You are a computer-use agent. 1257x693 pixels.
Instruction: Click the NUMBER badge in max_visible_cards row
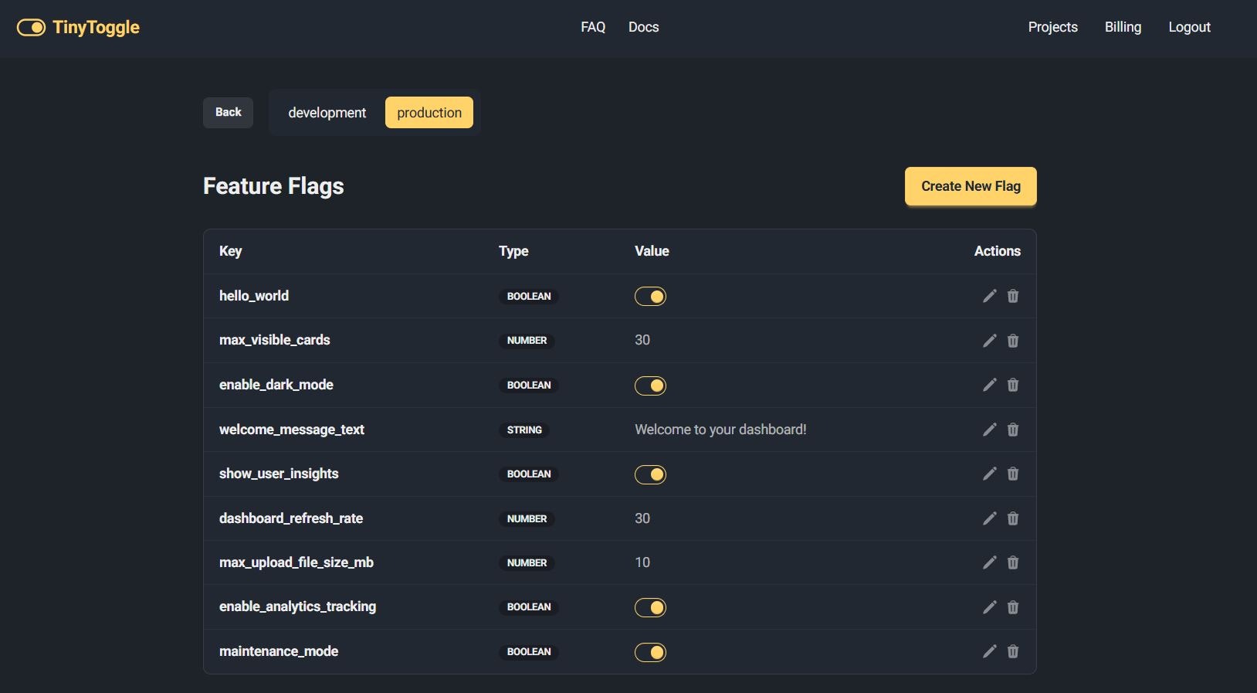click(x=527, y=341)
